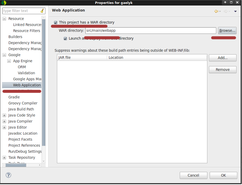Clear filter text with broom icon
Image resolution: width=242 pixels, height=185 pixels.
coord(42,11)
